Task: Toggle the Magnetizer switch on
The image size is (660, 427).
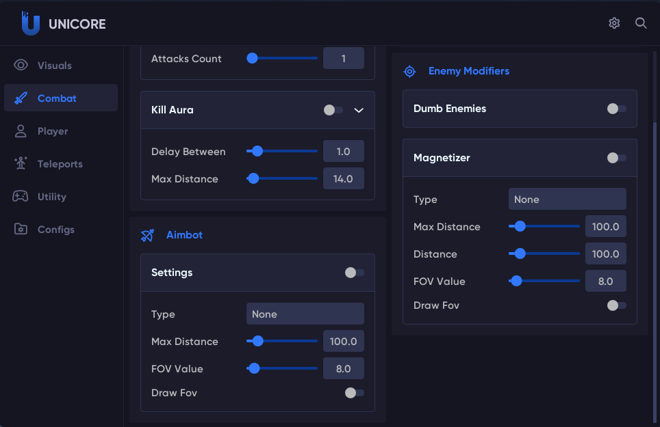Action: (x=616, y=158)
